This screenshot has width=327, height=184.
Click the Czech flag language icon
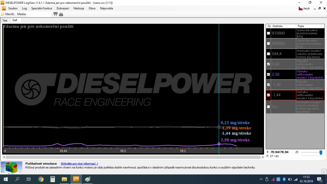click(x=301, y=8)
